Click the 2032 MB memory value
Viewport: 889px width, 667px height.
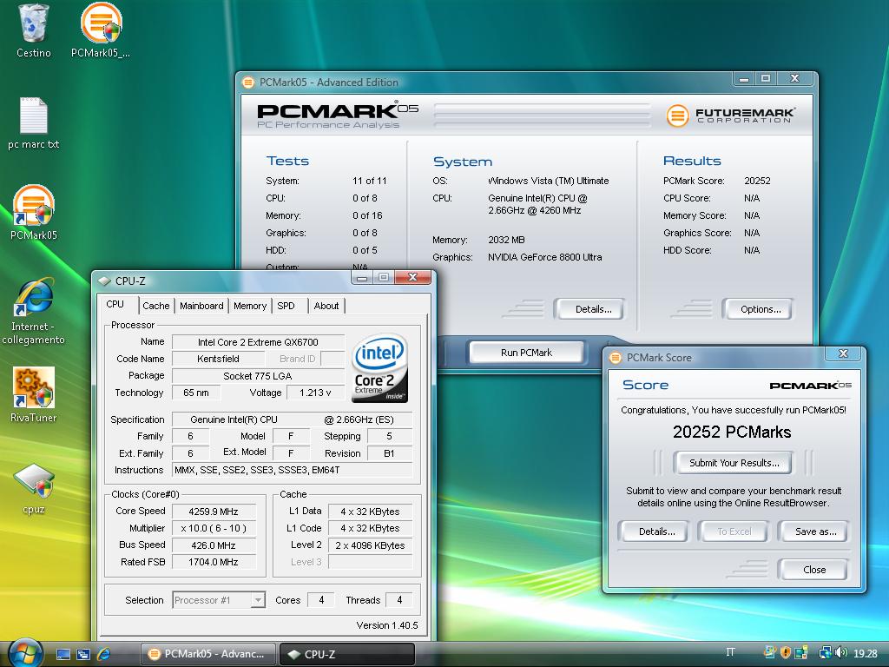(506, 240)
